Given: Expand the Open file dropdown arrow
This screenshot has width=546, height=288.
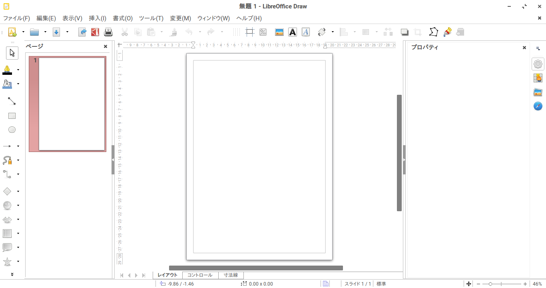Looking at the screenshot, I should click(45, 32).
